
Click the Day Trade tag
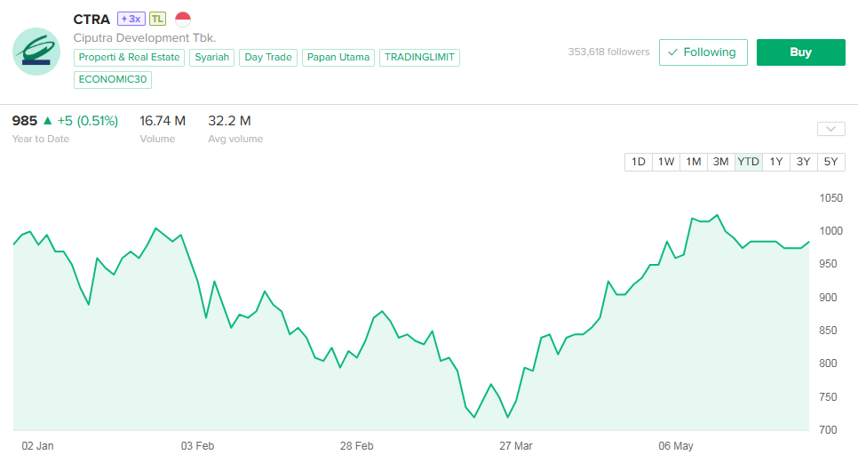tap(267, 58)
